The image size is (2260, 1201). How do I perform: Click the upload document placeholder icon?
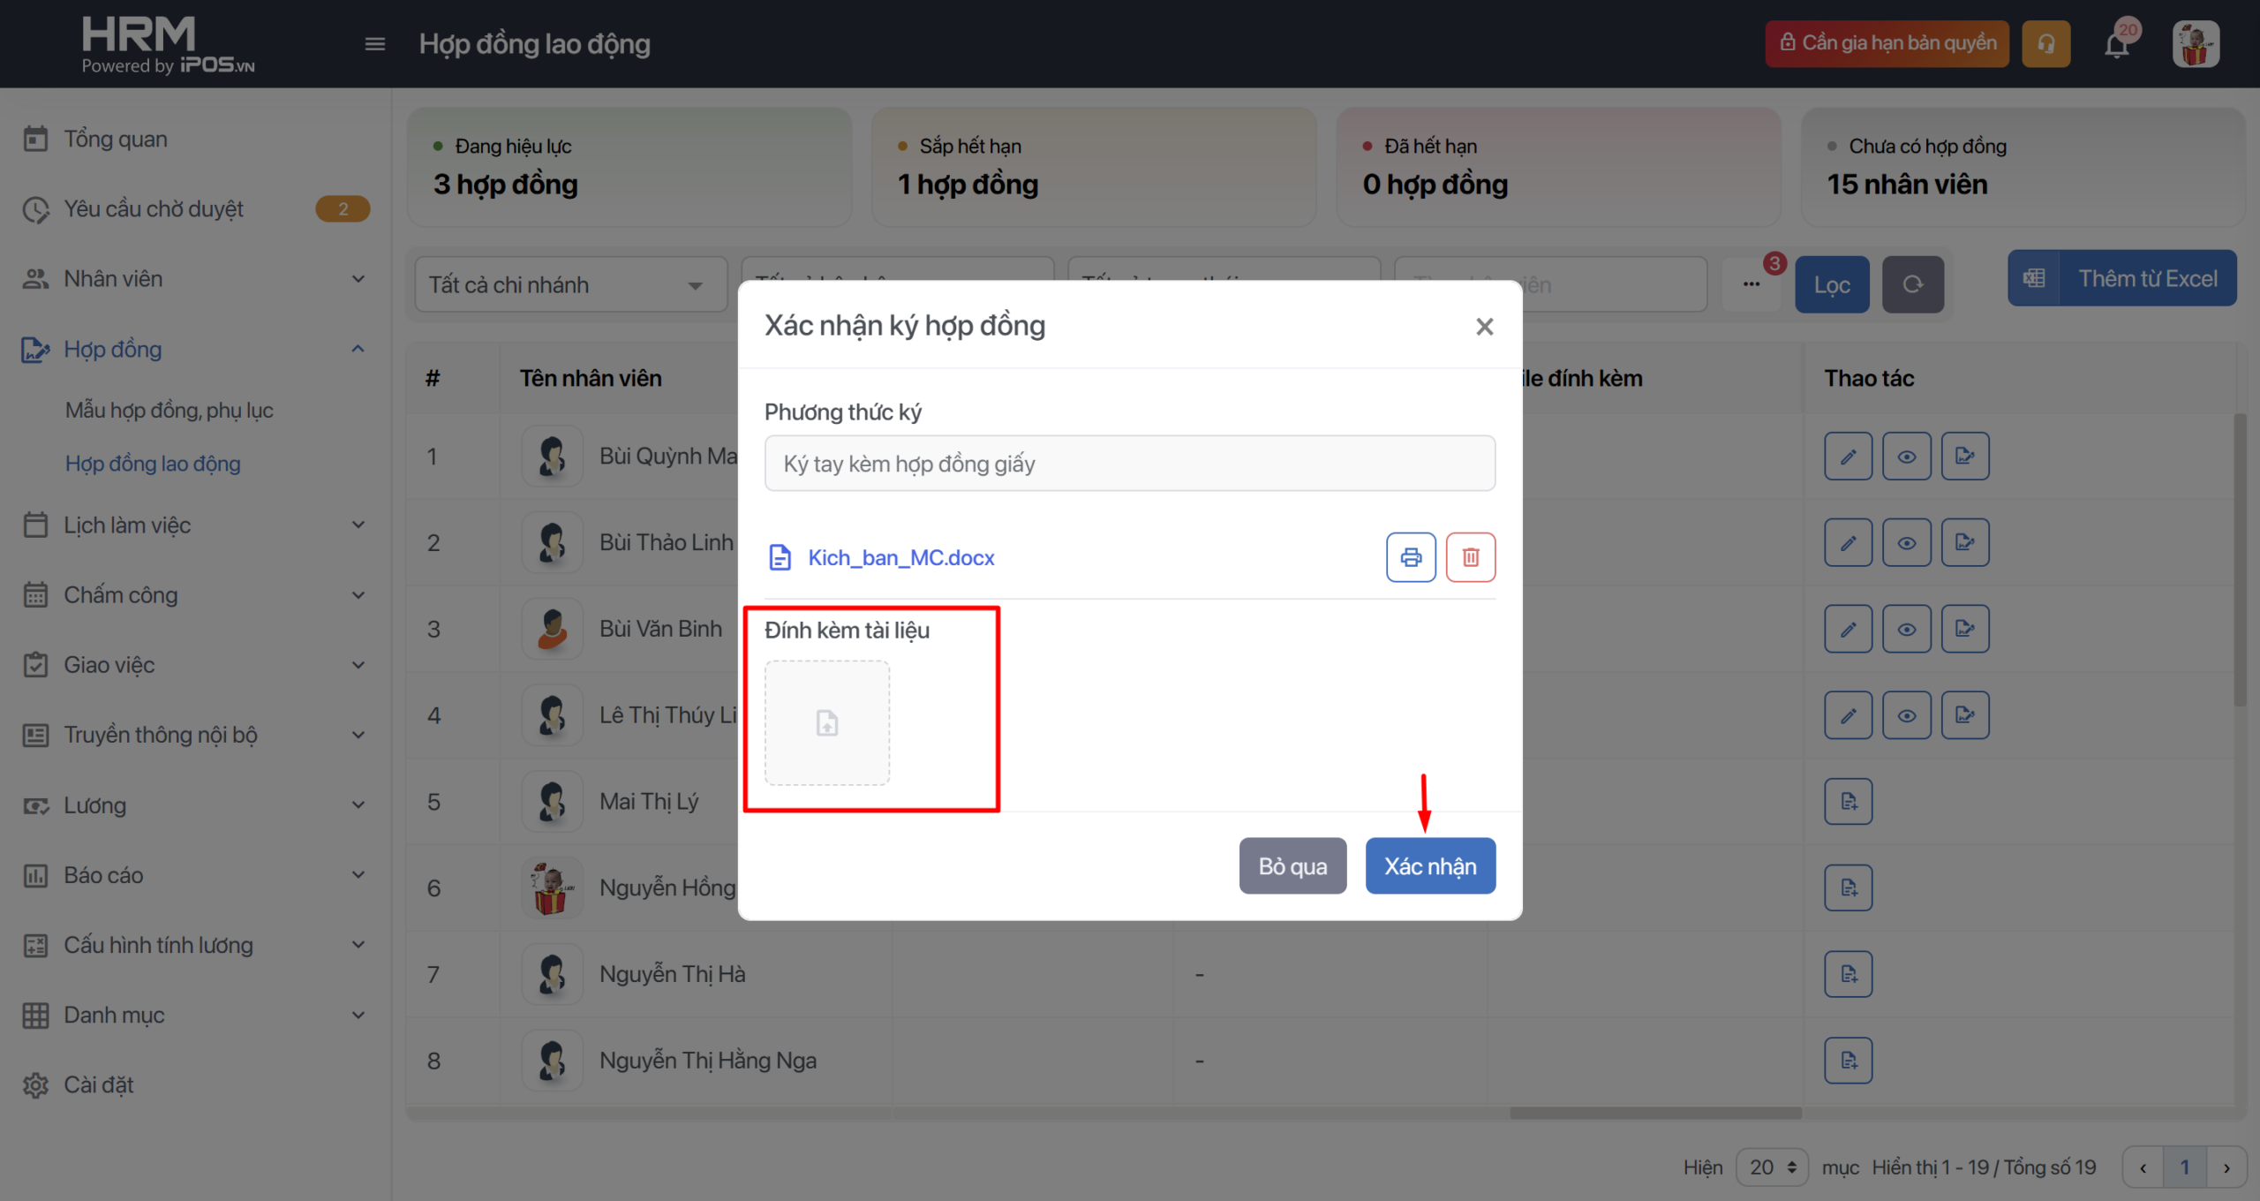826,723
